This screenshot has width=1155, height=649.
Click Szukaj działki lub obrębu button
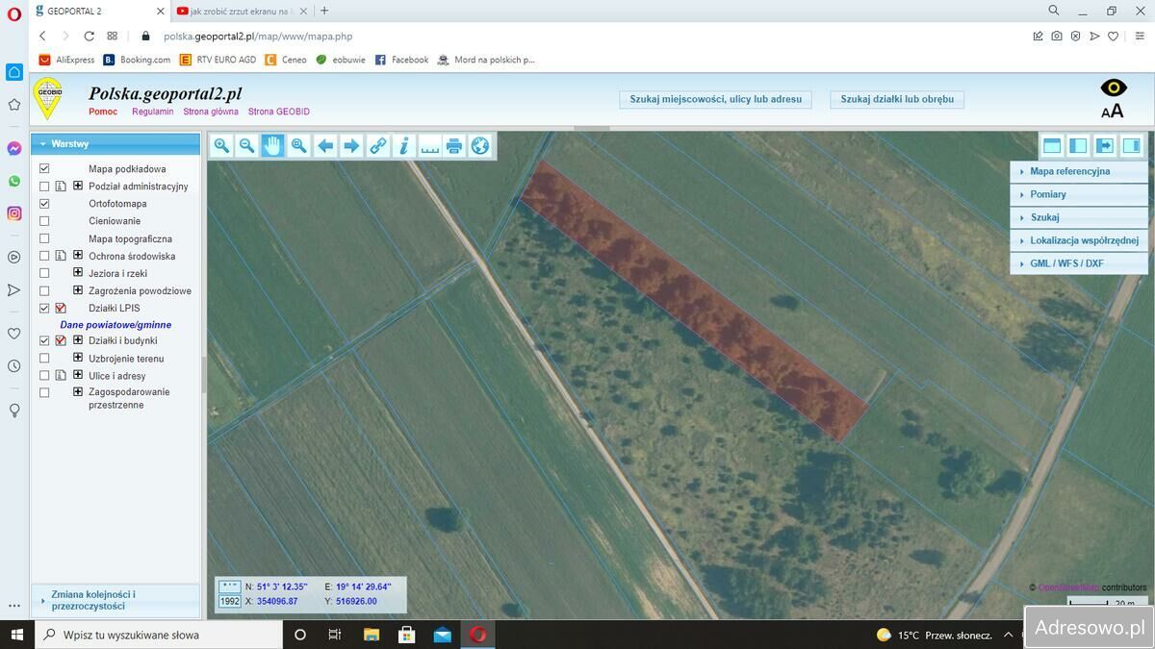(897, 99)
